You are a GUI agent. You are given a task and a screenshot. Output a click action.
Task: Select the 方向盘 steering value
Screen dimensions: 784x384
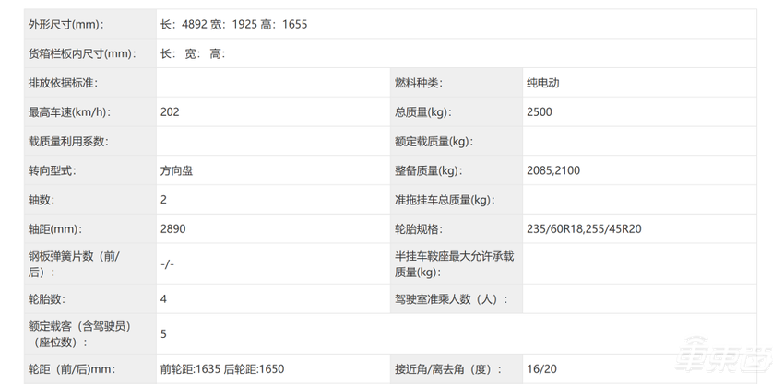coord(176,170)
